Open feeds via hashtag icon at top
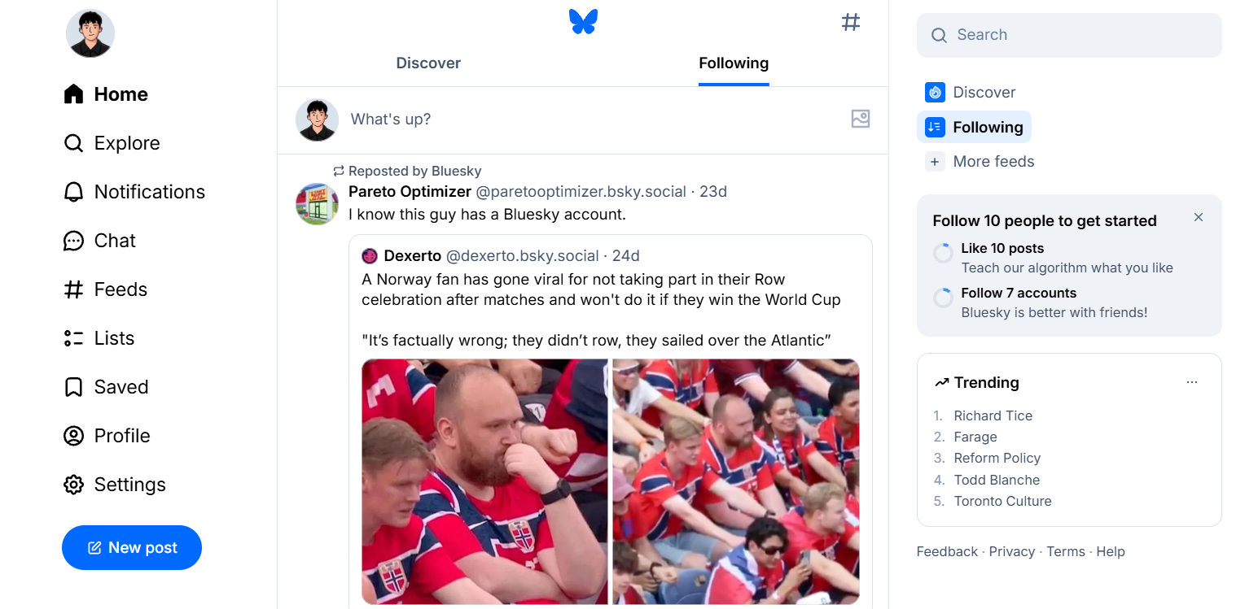Viewport: 1258px width, 609px height. (851, 22)
